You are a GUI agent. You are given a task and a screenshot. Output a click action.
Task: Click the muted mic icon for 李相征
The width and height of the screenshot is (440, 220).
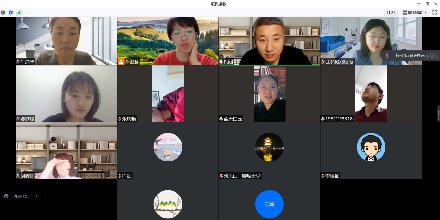point(323,176)
